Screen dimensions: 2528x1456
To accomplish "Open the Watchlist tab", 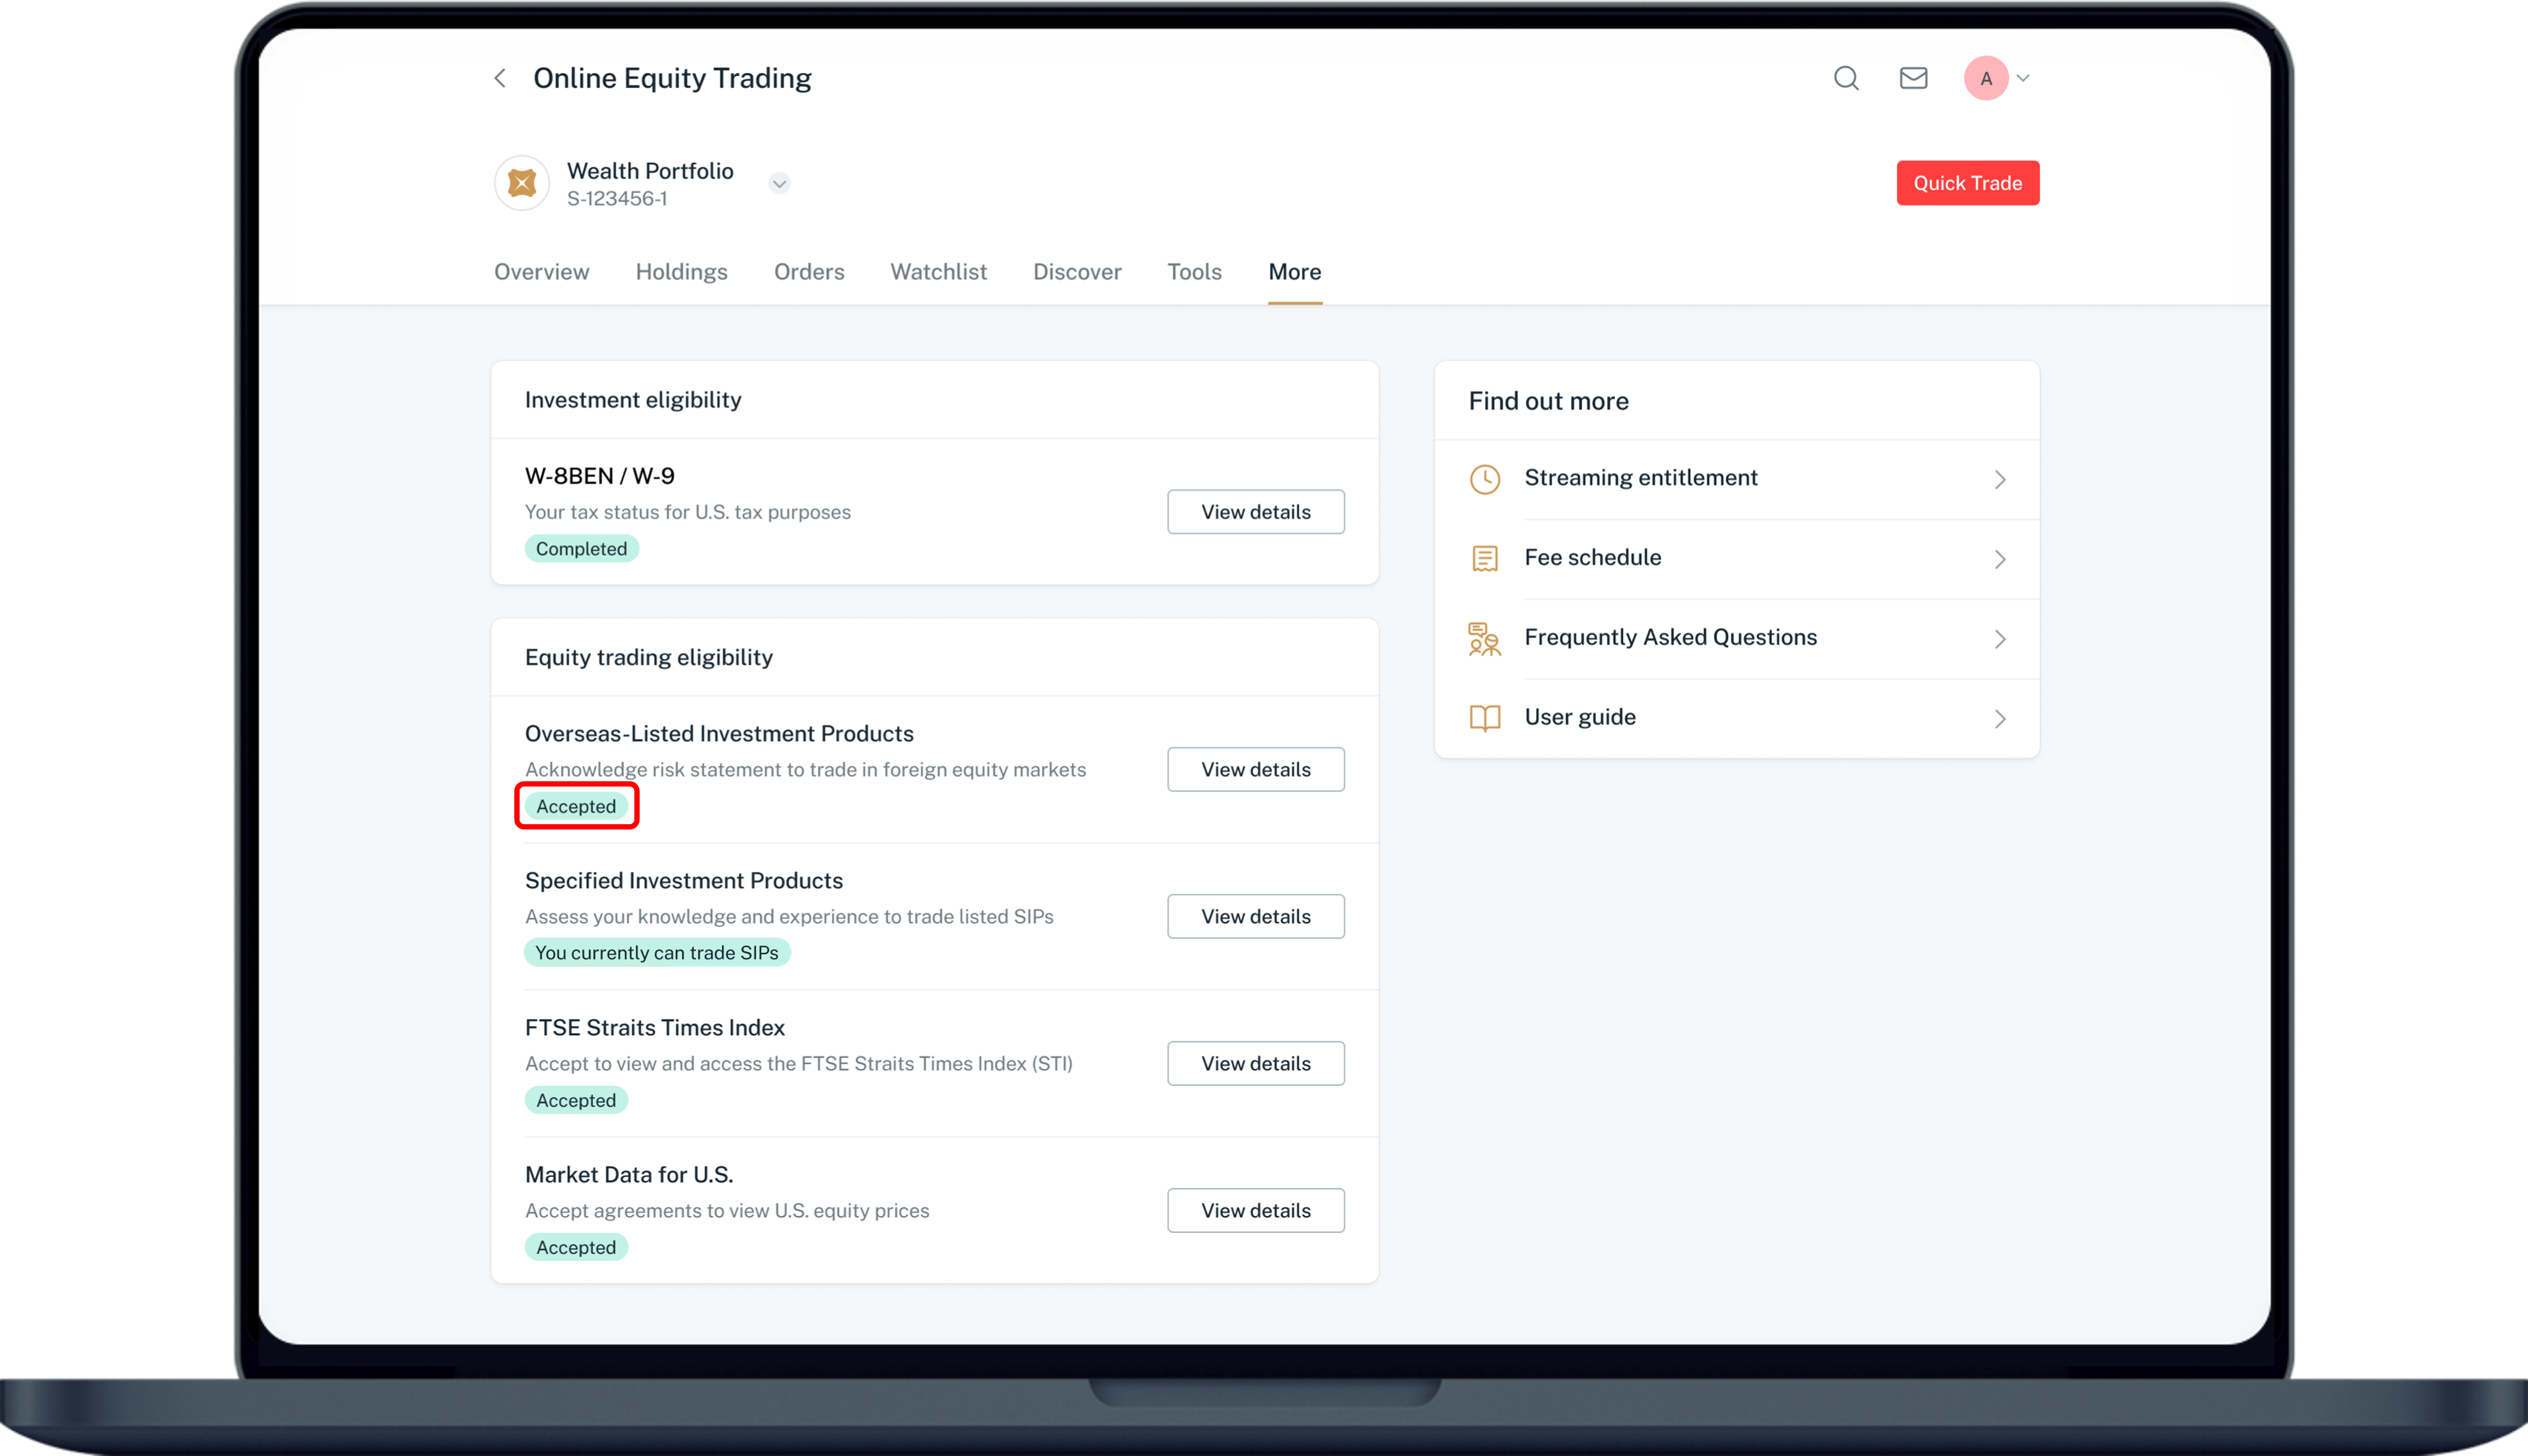I will [938, 272].
